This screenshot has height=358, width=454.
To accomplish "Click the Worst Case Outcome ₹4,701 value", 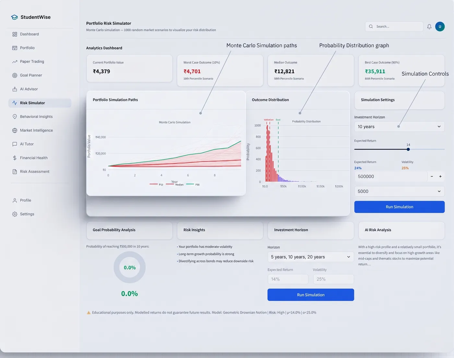I will coord(192,71).
